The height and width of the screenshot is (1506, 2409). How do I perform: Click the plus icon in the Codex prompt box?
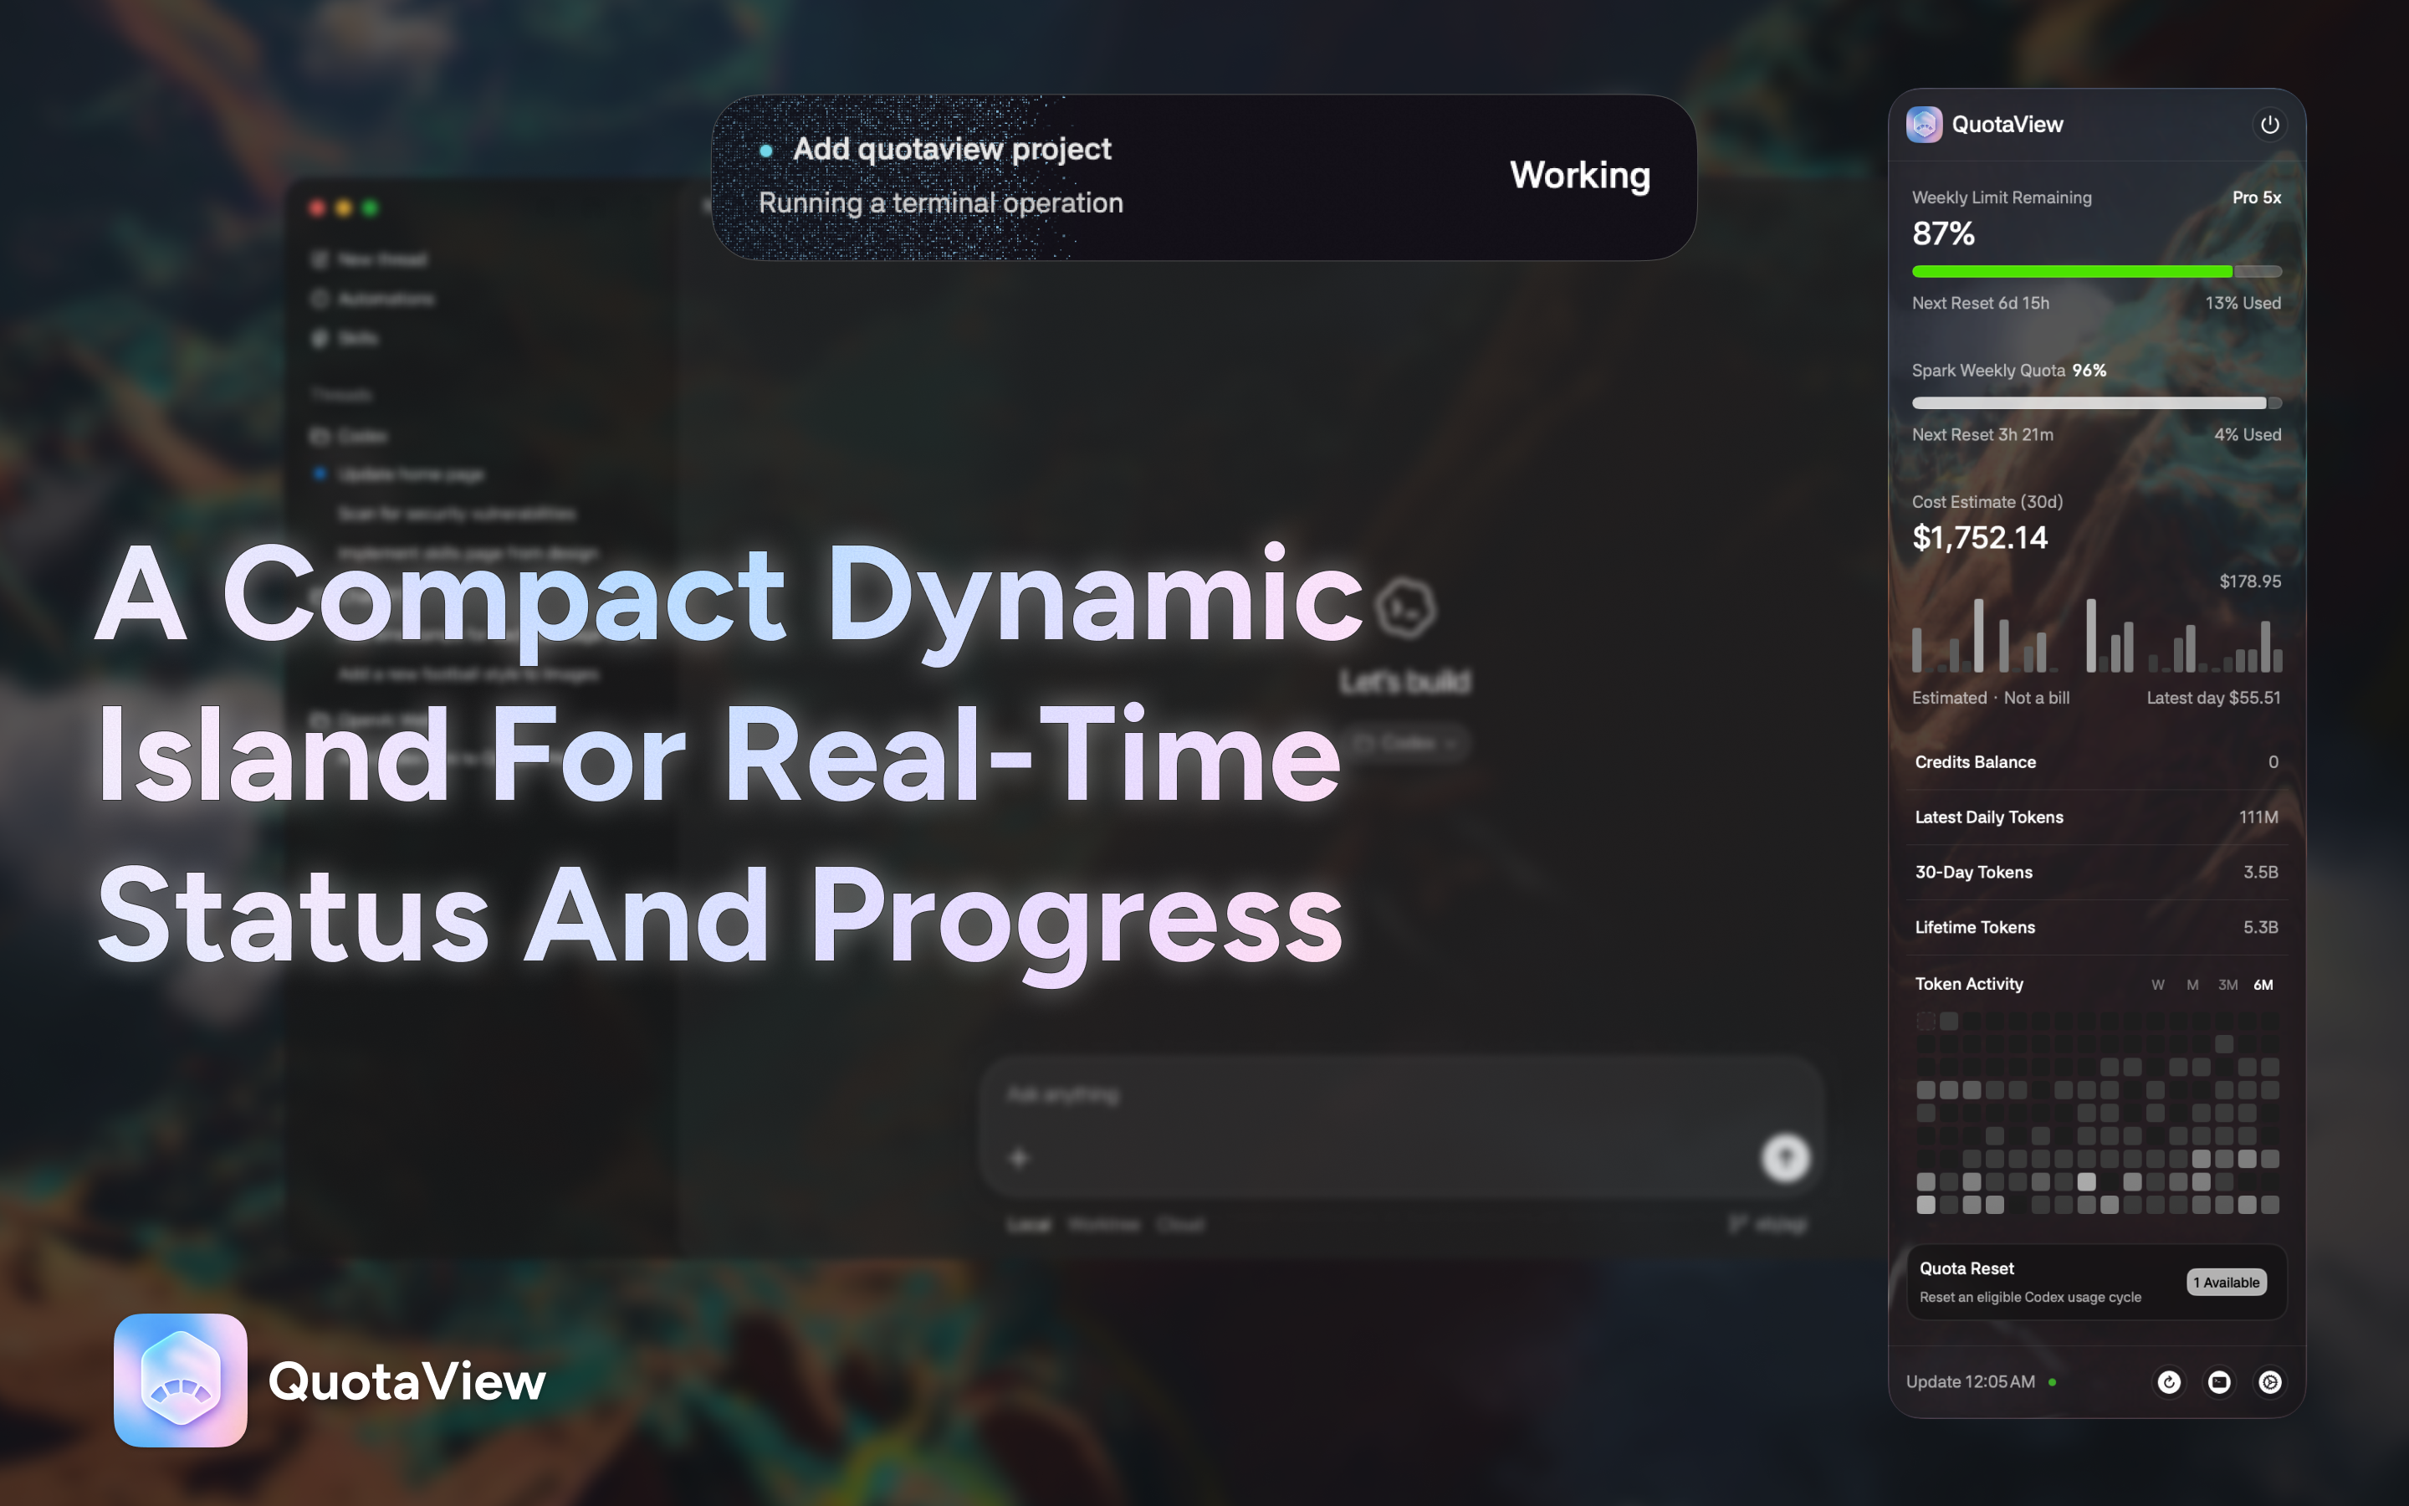pos(1018,1157)
